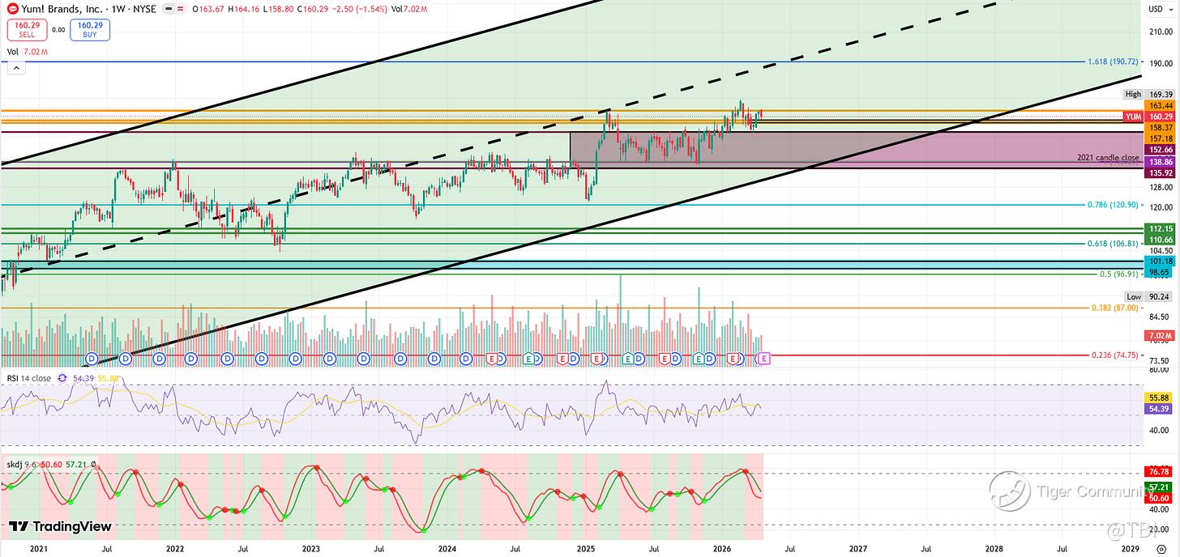This screenshot has height=557, width=1180.
Task: Click the orange 157.18 price label
Action: (x=1160, y=138)
